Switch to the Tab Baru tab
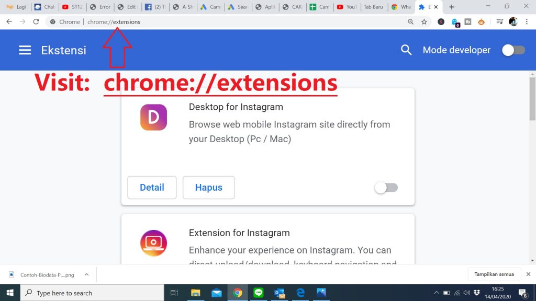The image size is (536, 301). (373, 7)
